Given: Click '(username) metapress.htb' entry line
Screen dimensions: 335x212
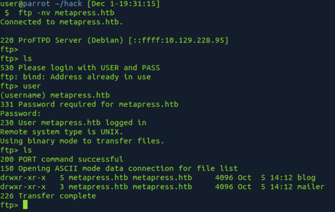Looking at the screenshot, I should [55, 95].
